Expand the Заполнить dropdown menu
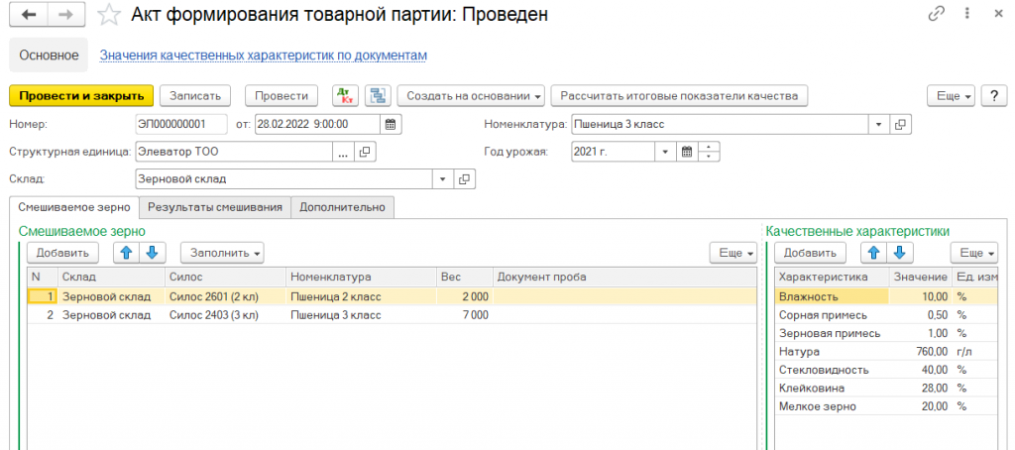Screen dimensions: 1015x450 (221, 253)
